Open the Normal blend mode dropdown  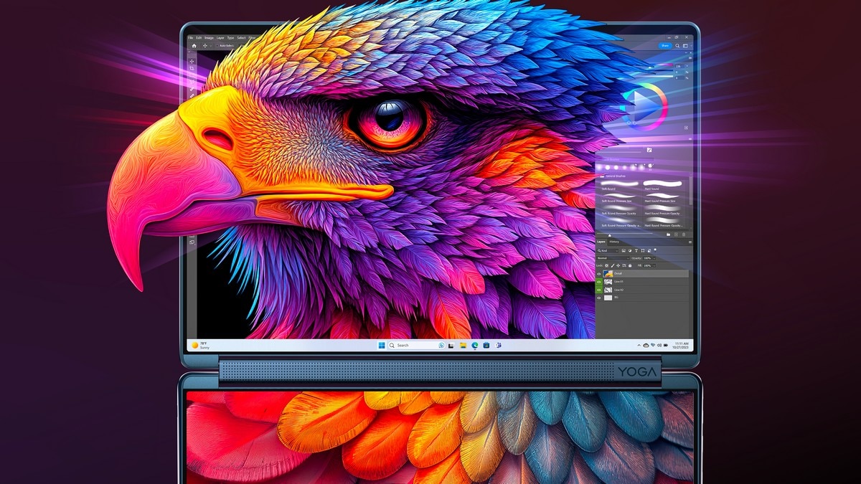click(613, 258)
